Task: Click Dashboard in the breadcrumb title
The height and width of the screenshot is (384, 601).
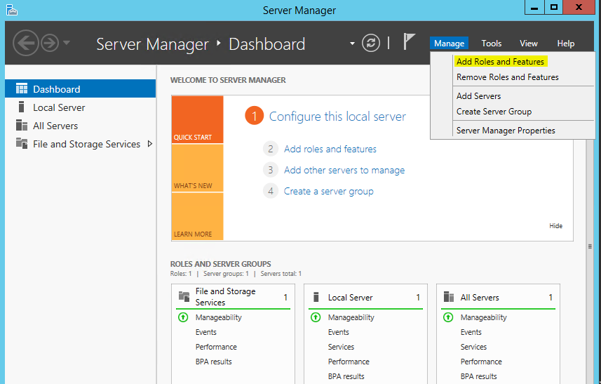Action: 266,44
